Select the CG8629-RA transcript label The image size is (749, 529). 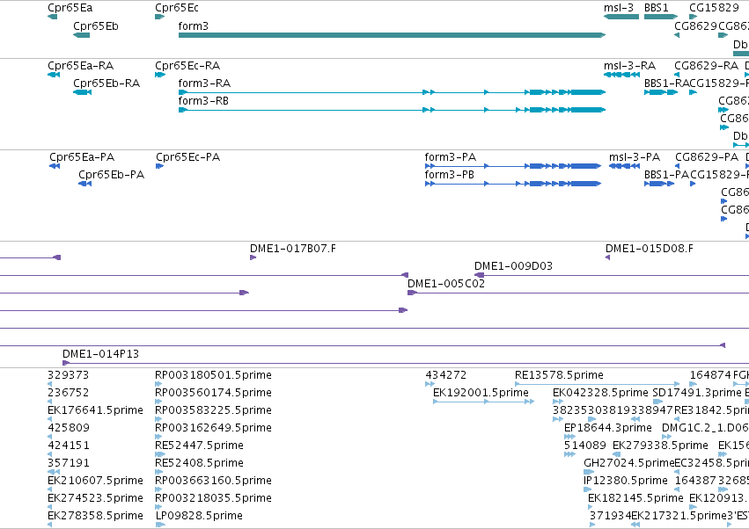coord(706,66)
